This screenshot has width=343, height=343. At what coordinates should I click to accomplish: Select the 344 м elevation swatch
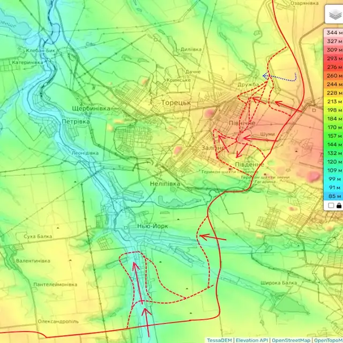(332, 33)
